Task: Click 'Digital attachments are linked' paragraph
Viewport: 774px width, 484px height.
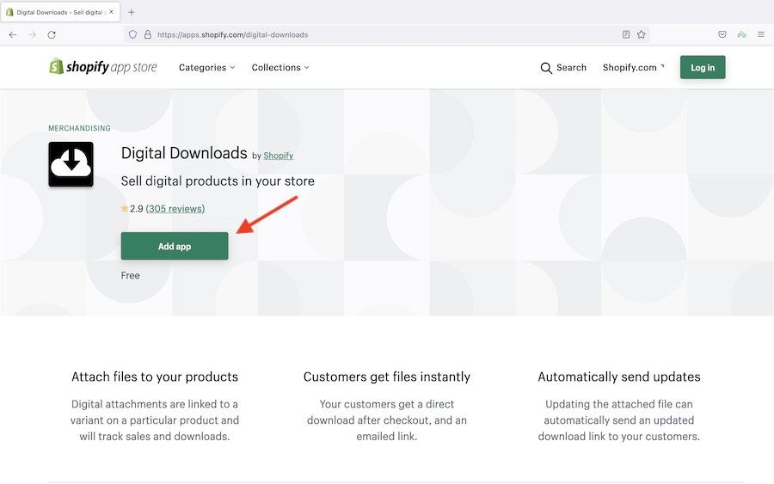Action: click(155, 420)
